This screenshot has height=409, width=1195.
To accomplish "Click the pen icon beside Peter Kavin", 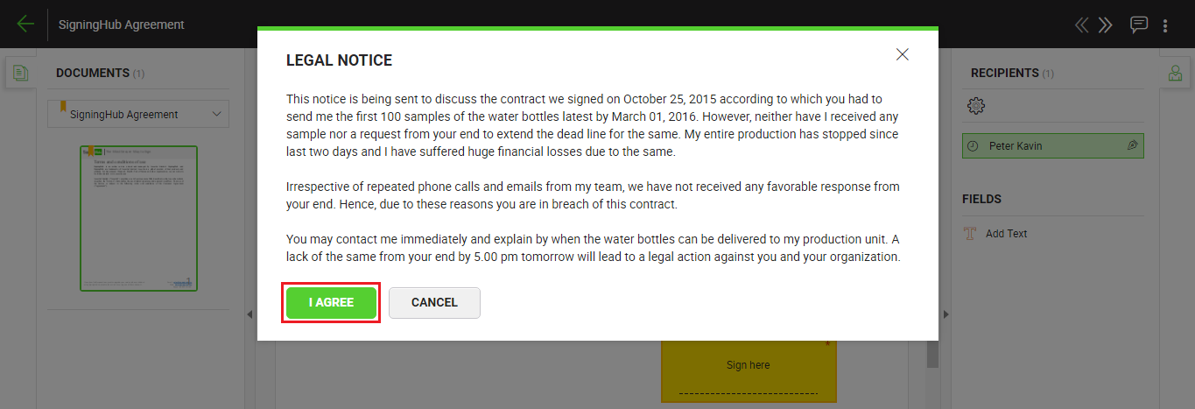I will pos(1132,145).
